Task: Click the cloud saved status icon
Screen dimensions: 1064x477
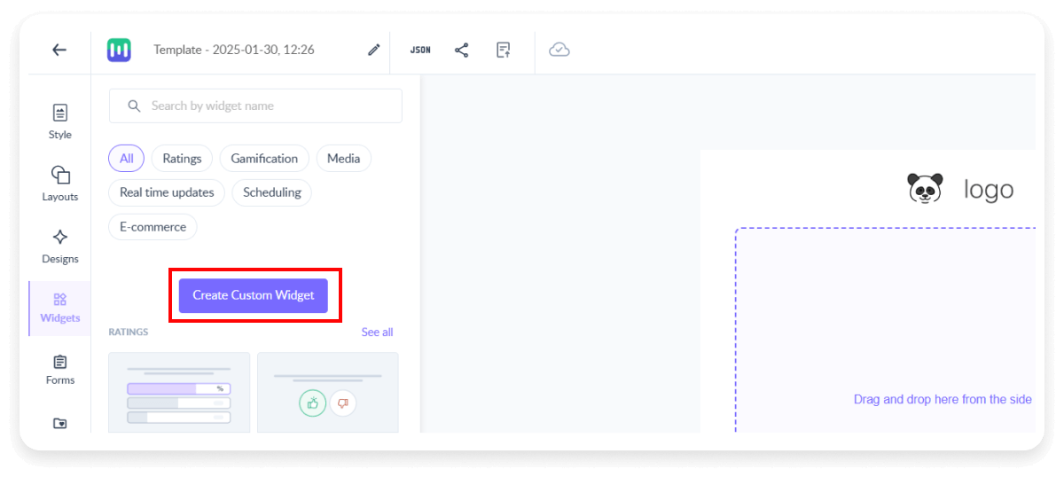Action: point(559,50)
